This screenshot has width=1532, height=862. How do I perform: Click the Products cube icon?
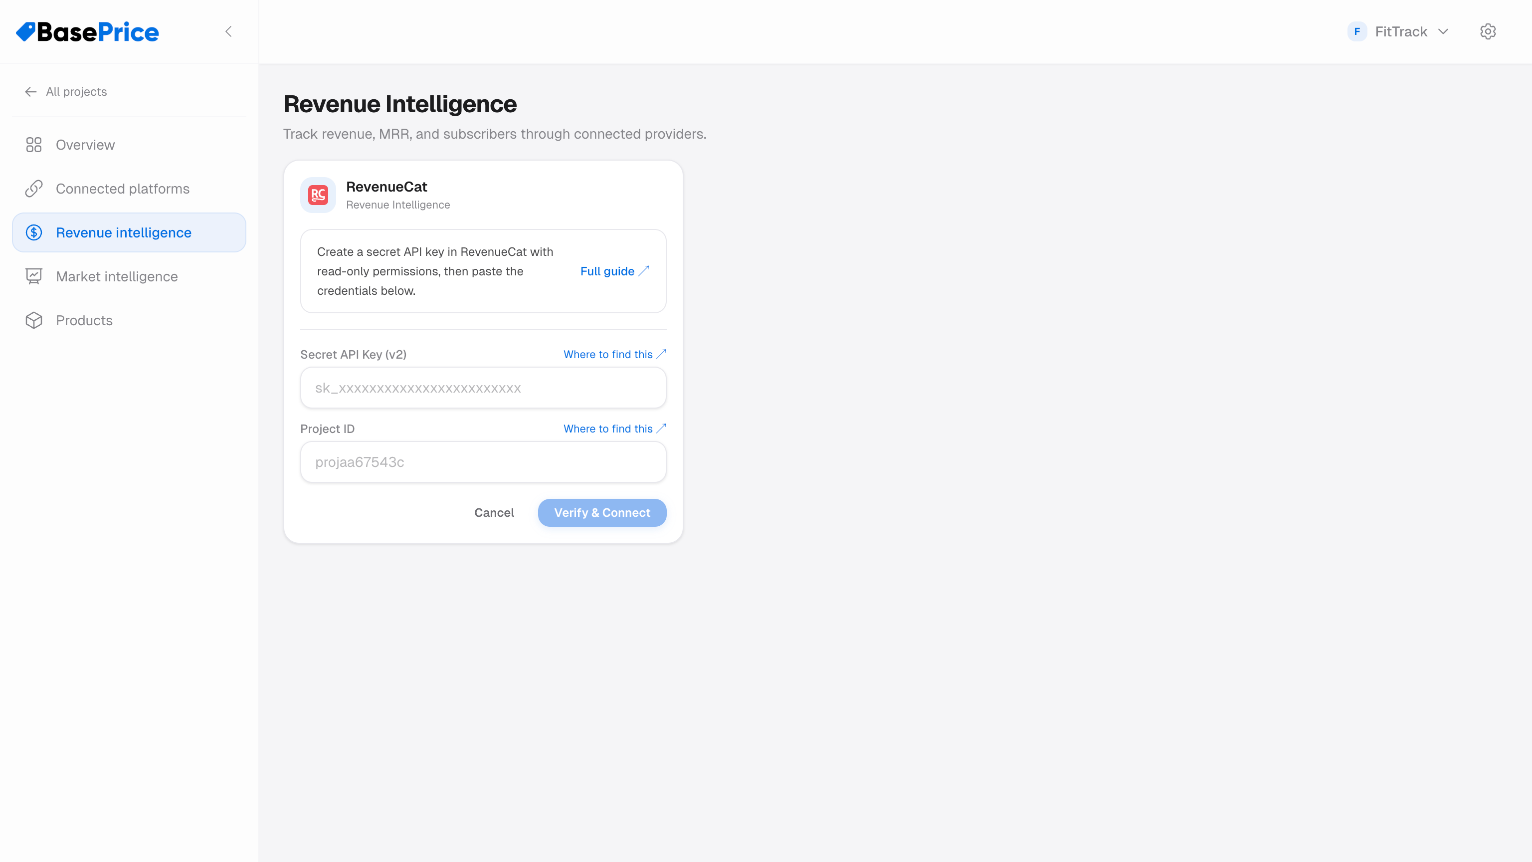click(x=34, y=321)
